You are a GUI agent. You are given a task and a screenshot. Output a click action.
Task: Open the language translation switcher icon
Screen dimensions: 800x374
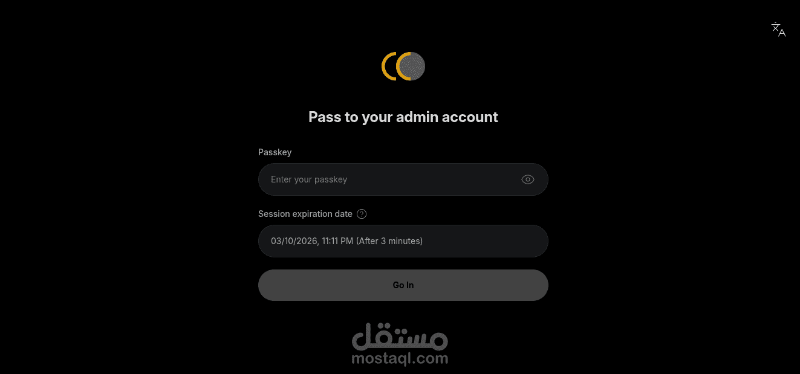click(x=778, y=30)
